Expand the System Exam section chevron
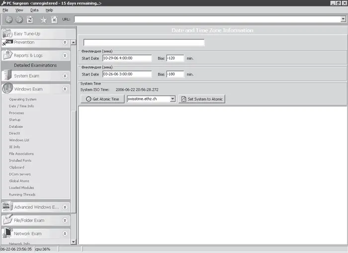 click(65, 76)
